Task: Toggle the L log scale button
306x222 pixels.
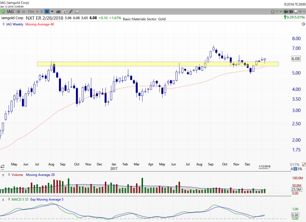Action: (295, 169)
